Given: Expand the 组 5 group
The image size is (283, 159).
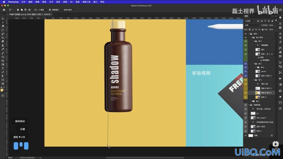Looking at the screenshot, I should 251,101.
